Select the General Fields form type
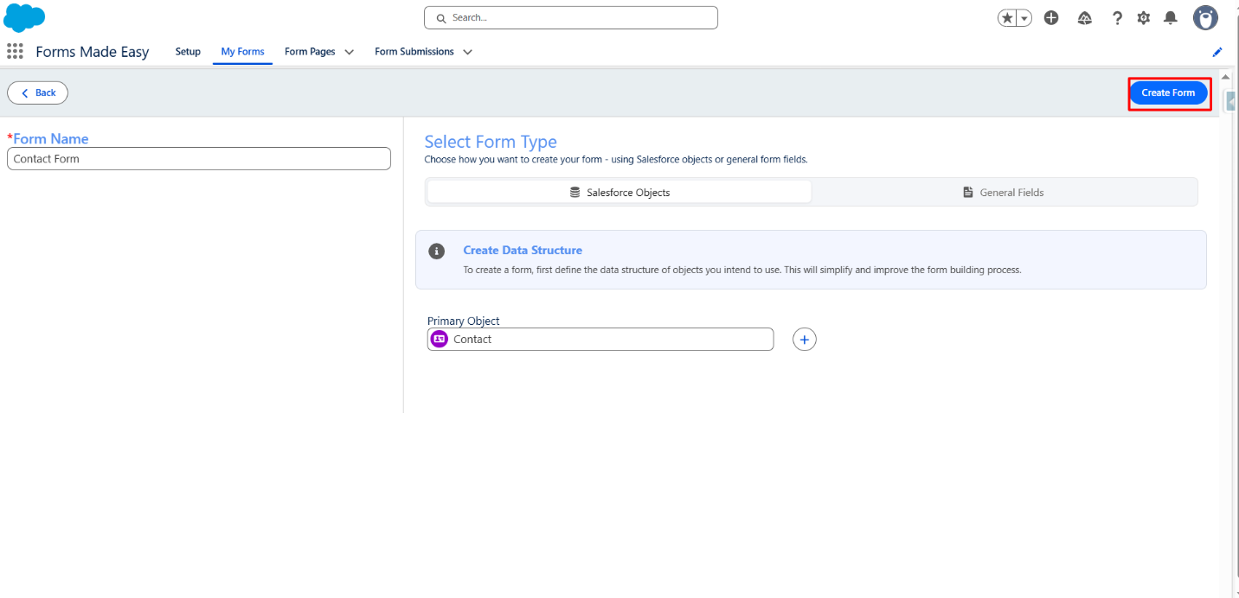 (1004, 193)
